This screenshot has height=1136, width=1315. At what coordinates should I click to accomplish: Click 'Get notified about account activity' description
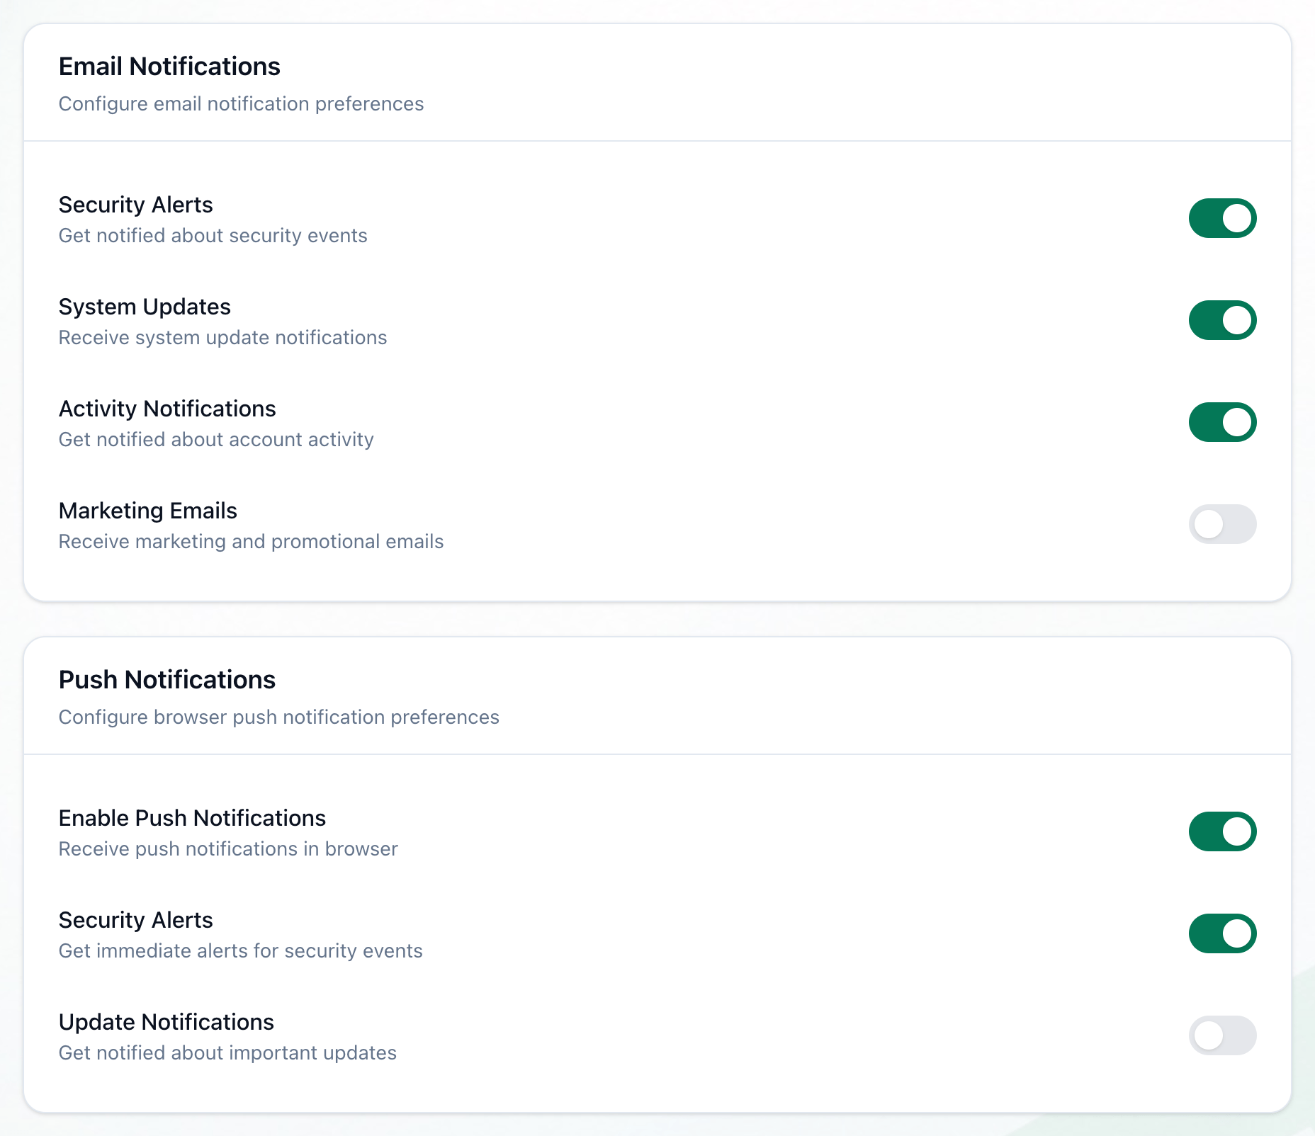pyautogui.click(x=216, y=440)
